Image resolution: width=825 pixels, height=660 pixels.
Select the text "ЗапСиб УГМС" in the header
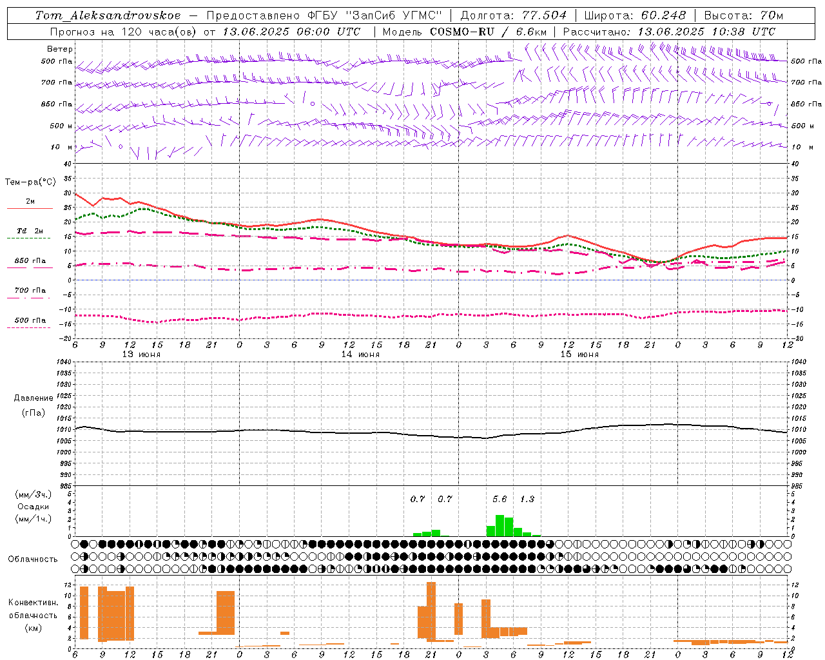[x=395, y=15]
